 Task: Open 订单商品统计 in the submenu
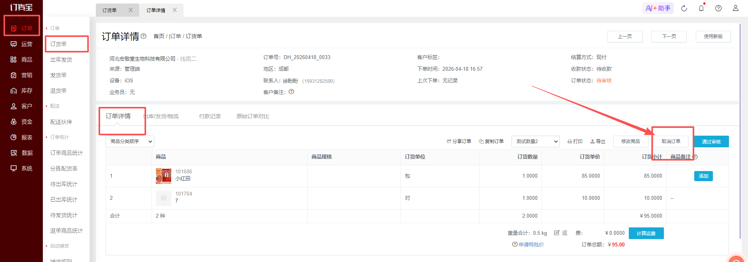tap(67, 153)
